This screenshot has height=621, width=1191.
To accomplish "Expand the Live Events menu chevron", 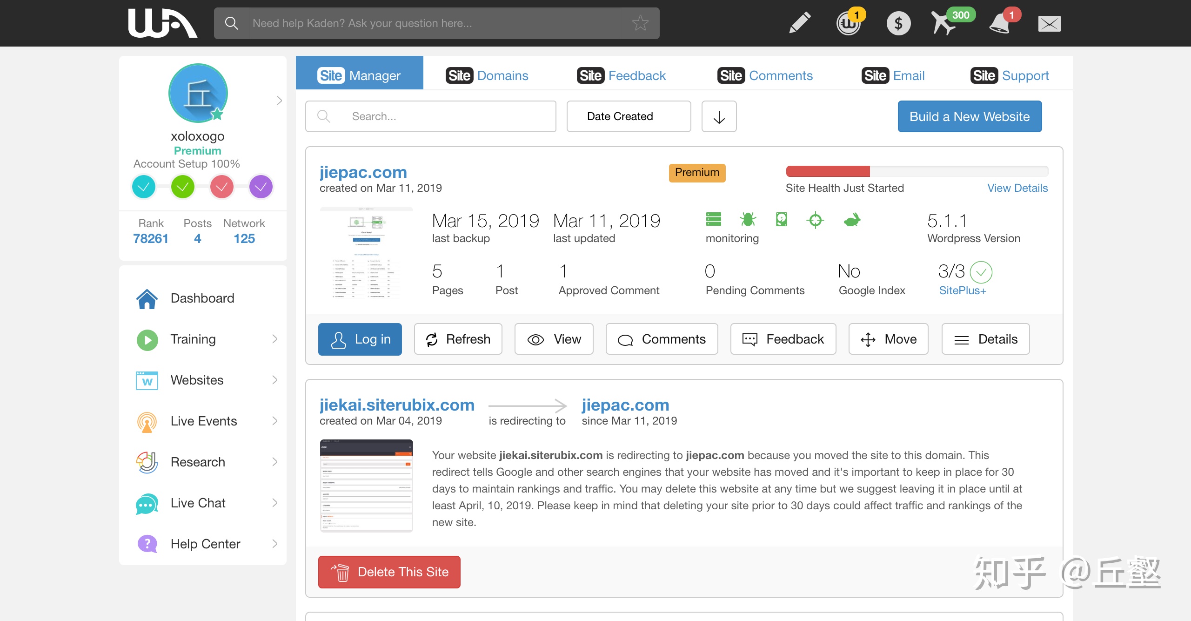I will [275, 421].
